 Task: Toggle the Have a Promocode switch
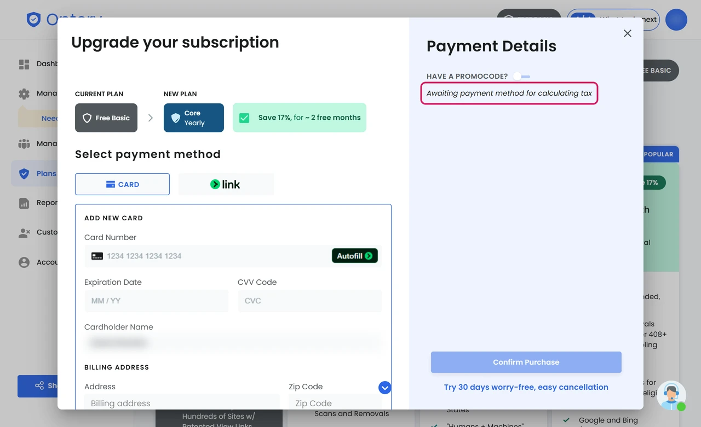tap(521, 77)
